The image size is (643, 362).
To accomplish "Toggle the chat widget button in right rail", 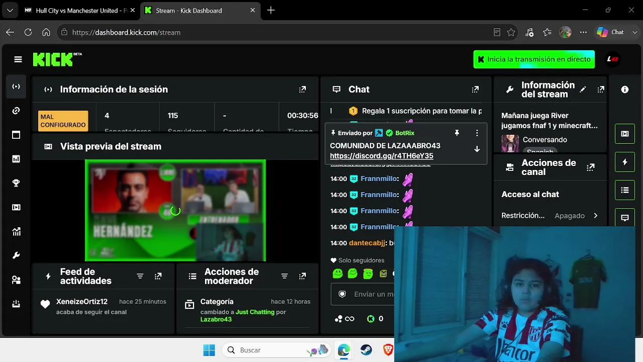I will (625, 218).
